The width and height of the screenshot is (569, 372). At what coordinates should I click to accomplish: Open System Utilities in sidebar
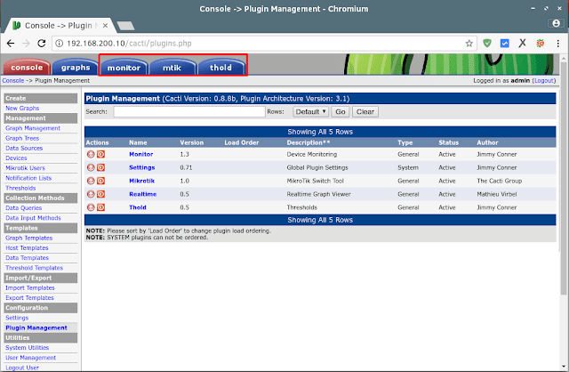[x=27, y=348]
